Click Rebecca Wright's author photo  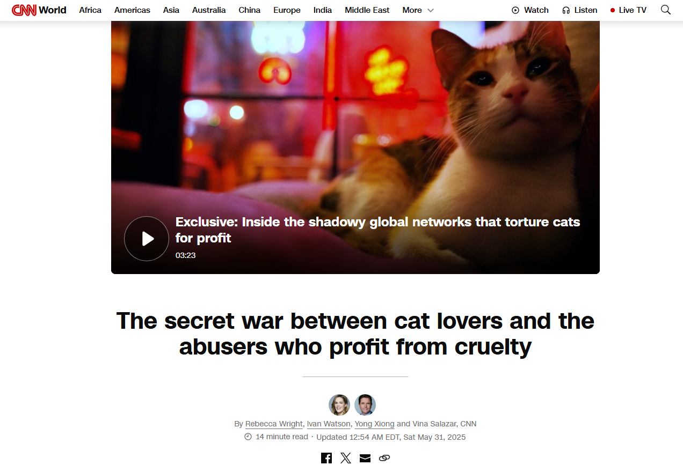tap(339, 405)
